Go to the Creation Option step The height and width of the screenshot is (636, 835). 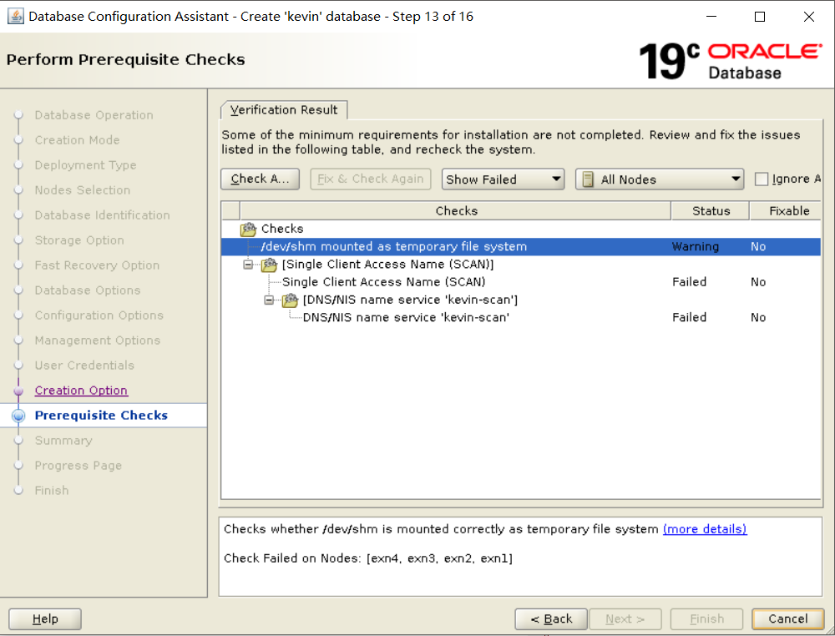tap(81, 391)
